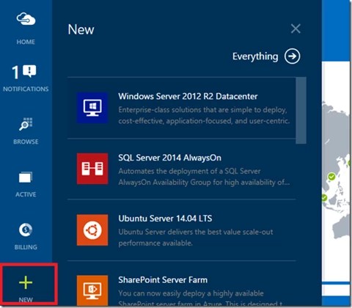352x308 pixels.
Task: Select Ubuntu Server 14.04 LTS title
Action: [165, 219]
